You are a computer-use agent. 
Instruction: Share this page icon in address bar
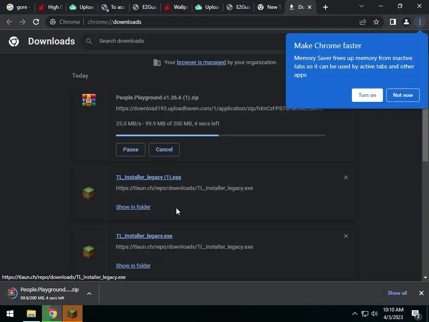pos(363,22)
